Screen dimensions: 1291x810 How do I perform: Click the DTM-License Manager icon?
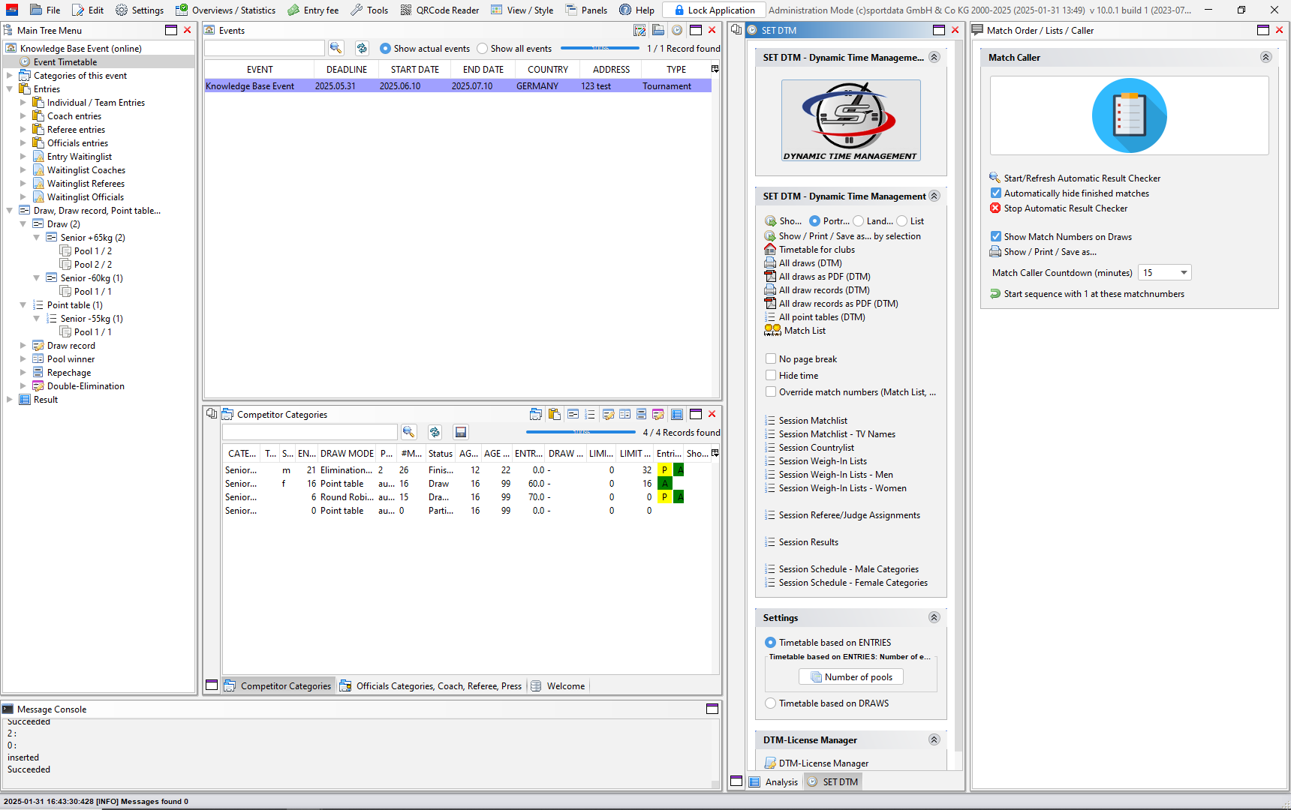[x=770, y=763]
